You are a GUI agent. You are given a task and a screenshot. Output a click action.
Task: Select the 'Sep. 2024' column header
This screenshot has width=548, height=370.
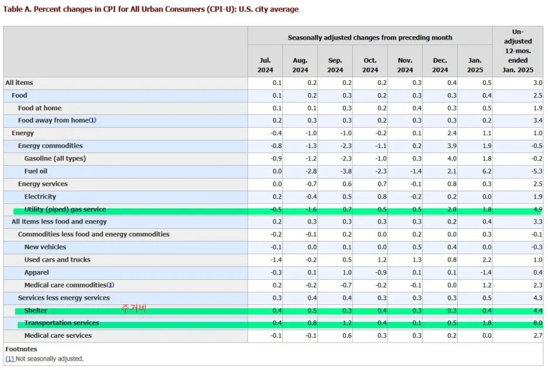point(335,65)
